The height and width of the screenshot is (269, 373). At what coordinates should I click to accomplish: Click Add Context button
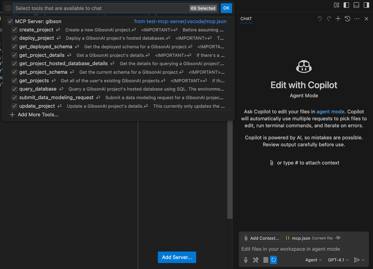(x=261, y=238)
